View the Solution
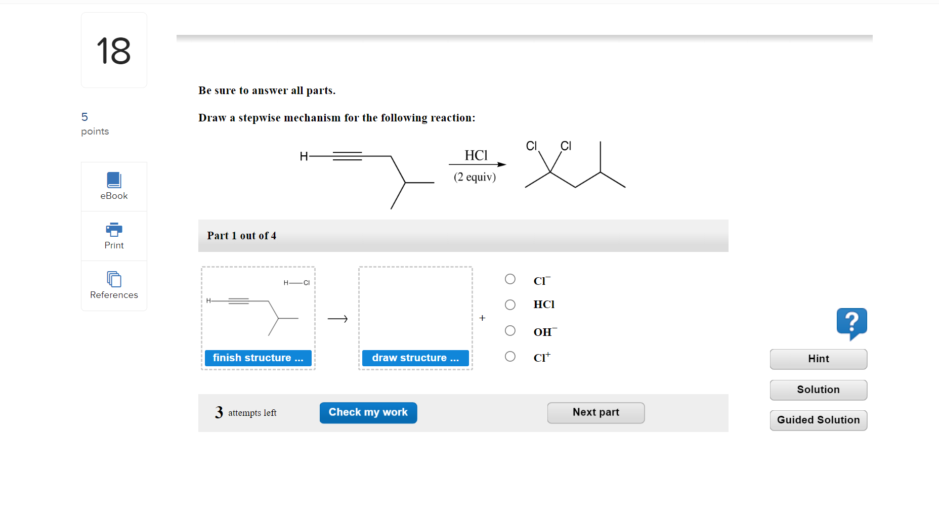Viewport: 939px width, 516px height. pyautogui.click(x=818, y=390)
